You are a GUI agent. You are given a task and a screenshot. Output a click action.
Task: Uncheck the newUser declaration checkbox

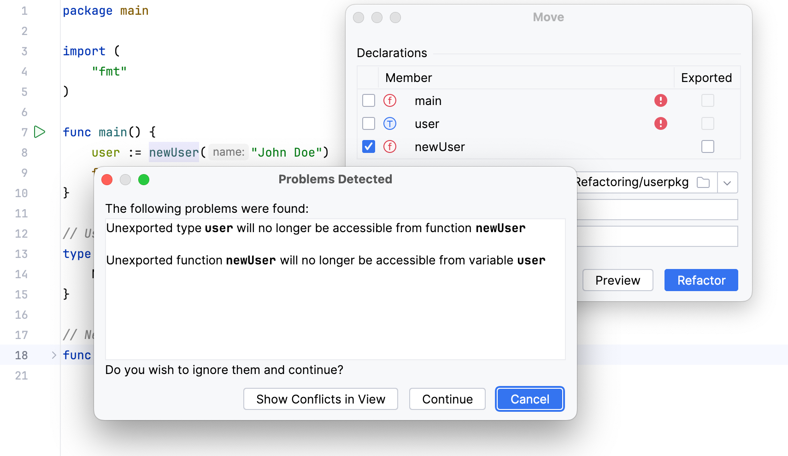point(368,146)
